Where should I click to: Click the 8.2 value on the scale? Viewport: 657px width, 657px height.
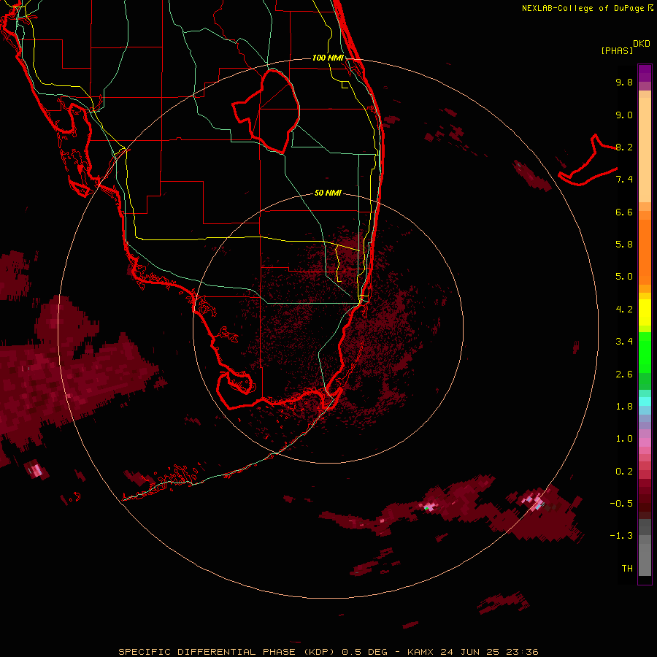(x=624, y=147)
